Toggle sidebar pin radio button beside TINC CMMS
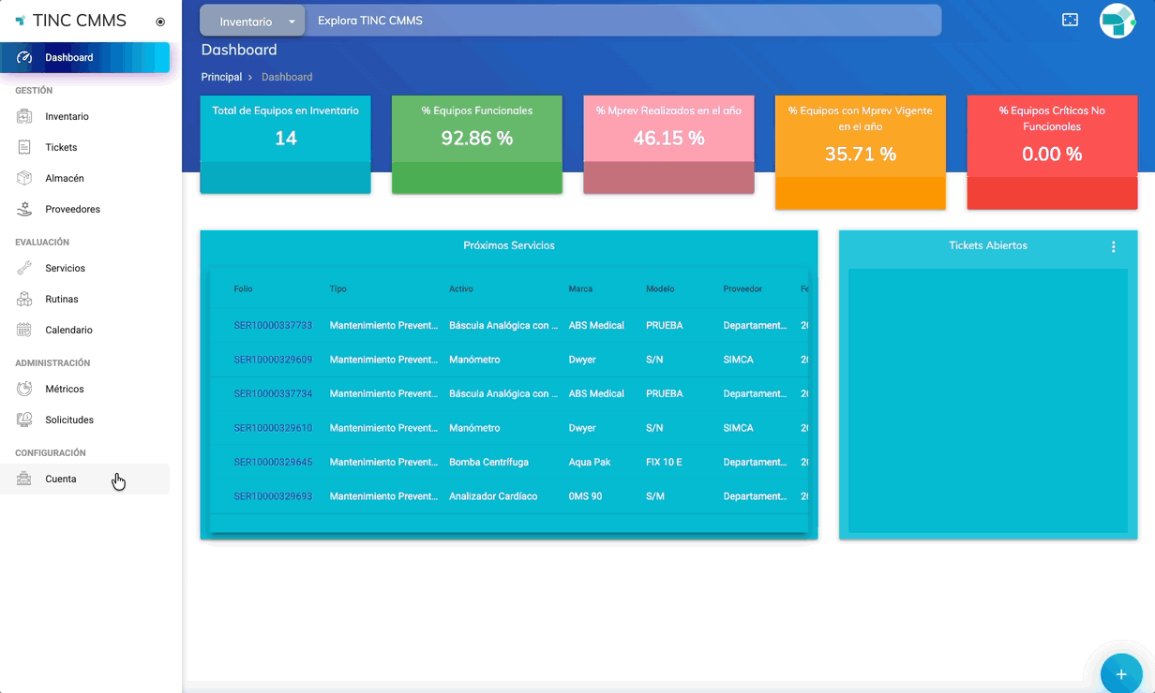1155x693 pixels. click(160, 22)
